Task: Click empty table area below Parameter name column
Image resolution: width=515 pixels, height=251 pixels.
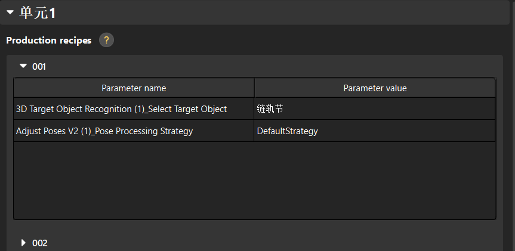Action: pyautogui.click(x=134, y=179)
